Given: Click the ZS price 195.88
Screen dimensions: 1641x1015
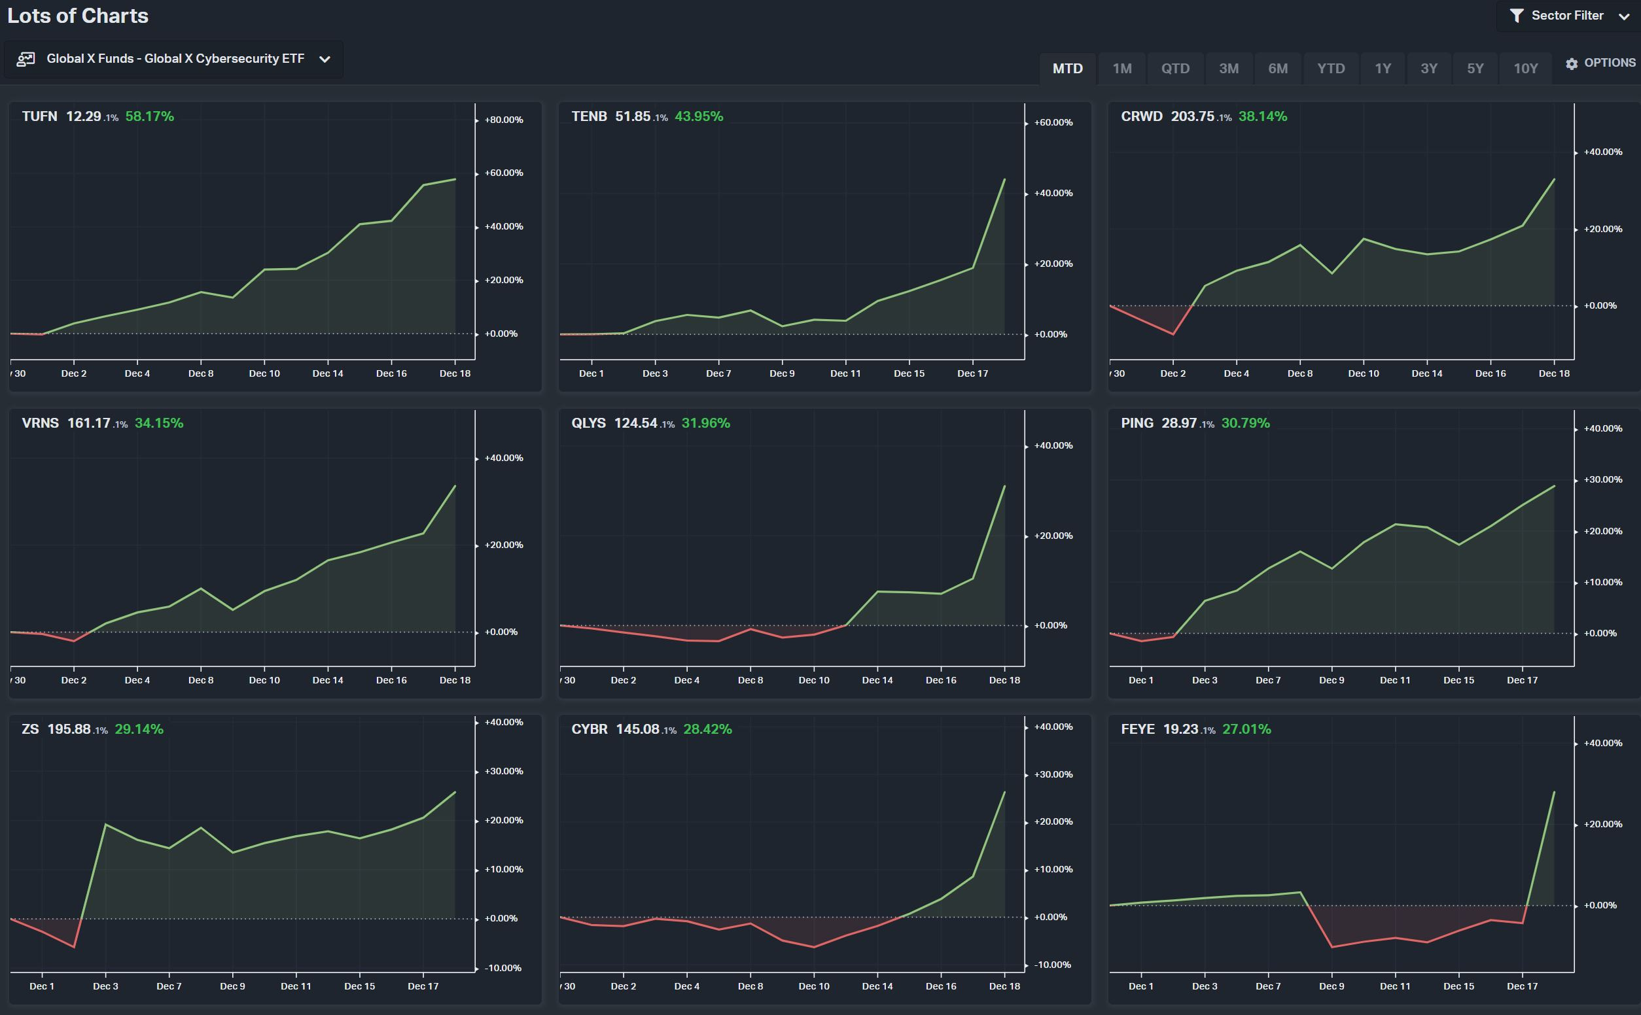Looking at the screenshot, I should point(69,729).
